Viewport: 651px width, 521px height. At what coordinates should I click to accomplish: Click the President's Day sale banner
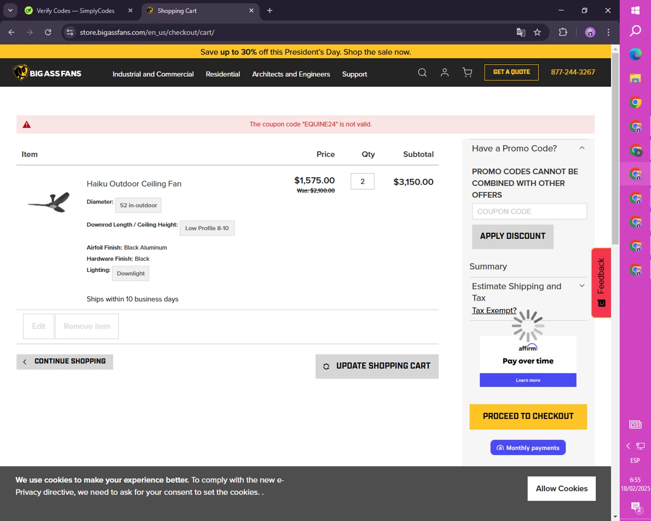pos(305,52)
